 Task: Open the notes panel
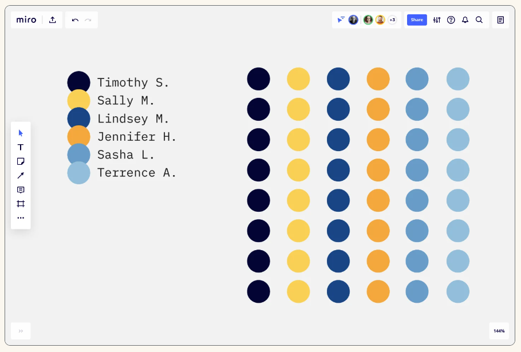(x=500, y=20)
